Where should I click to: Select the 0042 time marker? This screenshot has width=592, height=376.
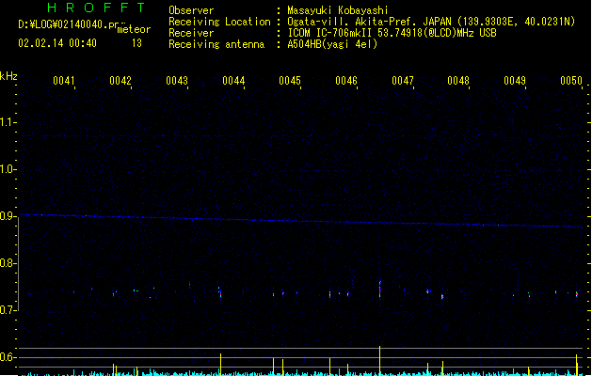pos(120,81)
